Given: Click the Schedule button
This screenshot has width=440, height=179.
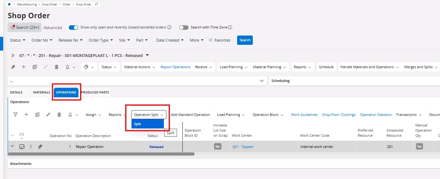Looking at the screenshot, I should pyautogui.click(x=326, y=67).
